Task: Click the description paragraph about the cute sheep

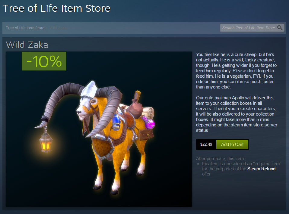Action: point(236,71)
